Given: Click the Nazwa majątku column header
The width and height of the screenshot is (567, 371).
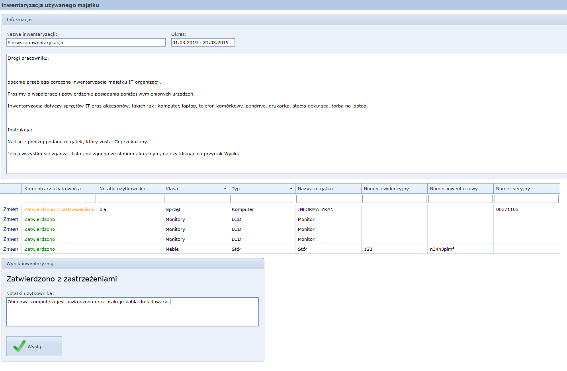Looking at the screenshot, I should point(328,189).
